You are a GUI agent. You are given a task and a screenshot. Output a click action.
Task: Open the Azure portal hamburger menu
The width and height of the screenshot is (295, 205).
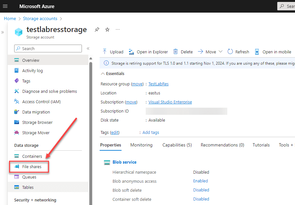(5, 6)
